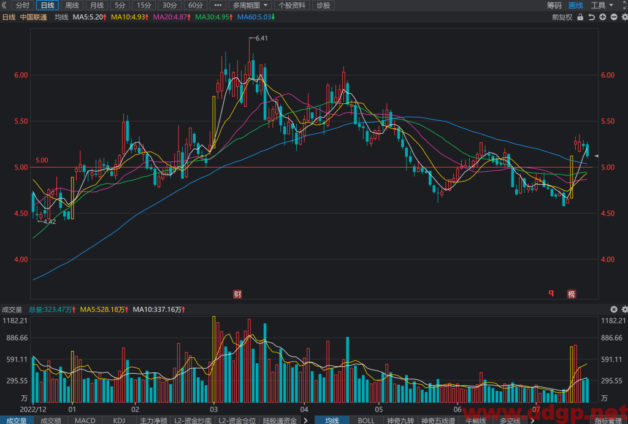Viewport: 628px width, 424px height.
Task: Click the lock icon next to 前复权
Action: (580, 17)
